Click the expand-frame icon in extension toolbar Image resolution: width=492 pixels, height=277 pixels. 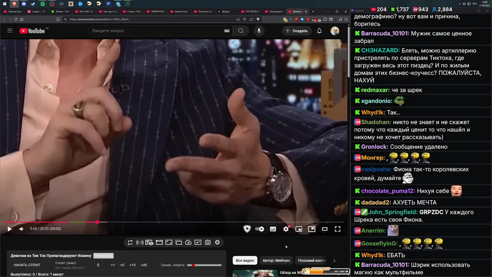tap(169, 242)
